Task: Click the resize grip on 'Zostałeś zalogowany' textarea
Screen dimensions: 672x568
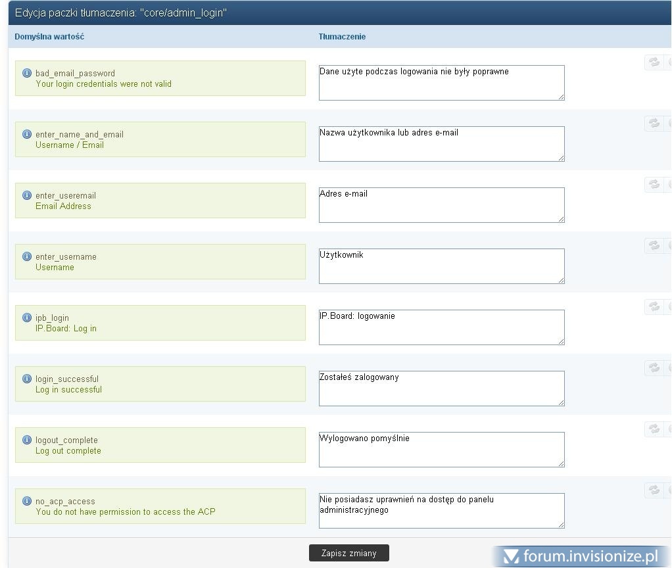Action: coord(561,402)
